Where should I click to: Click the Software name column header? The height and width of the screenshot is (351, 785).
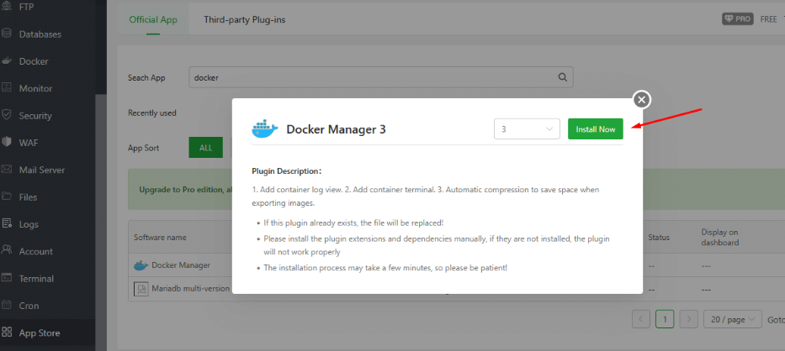click(160, 237)
